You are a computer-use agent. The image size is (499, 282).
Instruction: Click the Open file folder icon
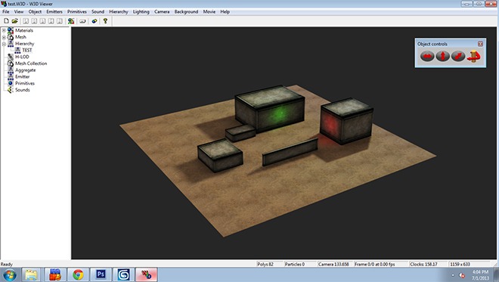pyautogui.click(x=14, y=21)
